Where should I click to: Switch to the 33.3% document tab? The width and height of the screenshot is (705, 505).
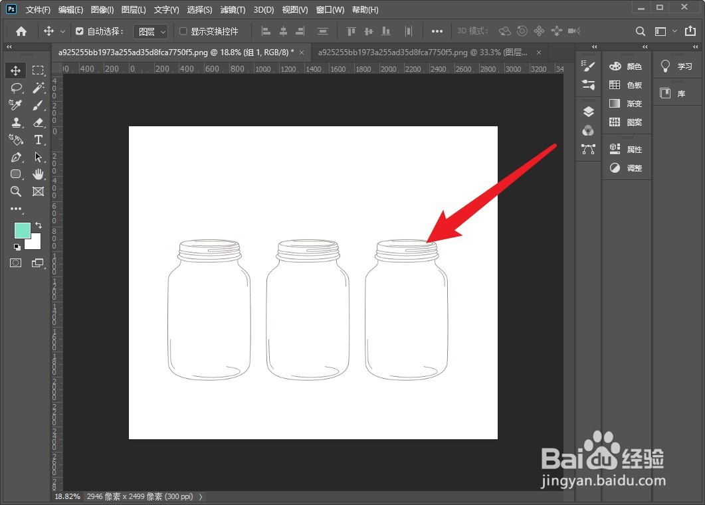point(423,52)
